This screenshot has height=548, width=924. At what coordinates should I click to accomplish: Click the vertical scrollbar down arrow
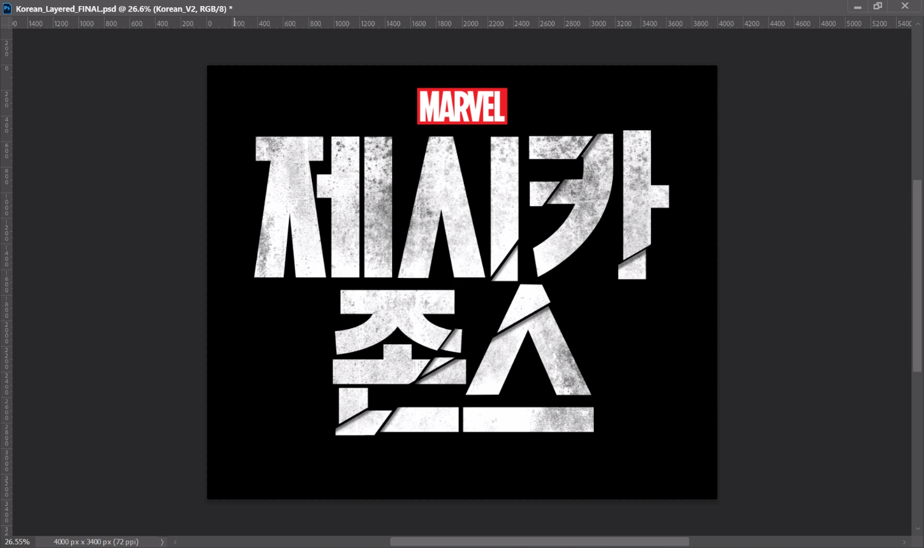click(x=918, y=529)
